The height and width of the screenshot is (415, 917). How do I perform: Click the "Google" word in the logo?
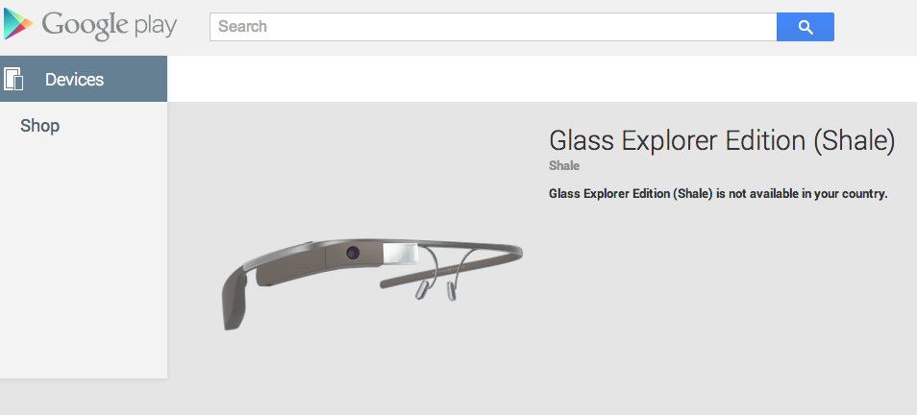pos(83,26)
